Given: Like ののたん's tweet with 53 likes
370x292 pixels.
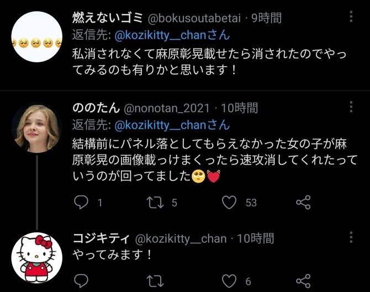Looking at the screenshot, I should 229,203.
